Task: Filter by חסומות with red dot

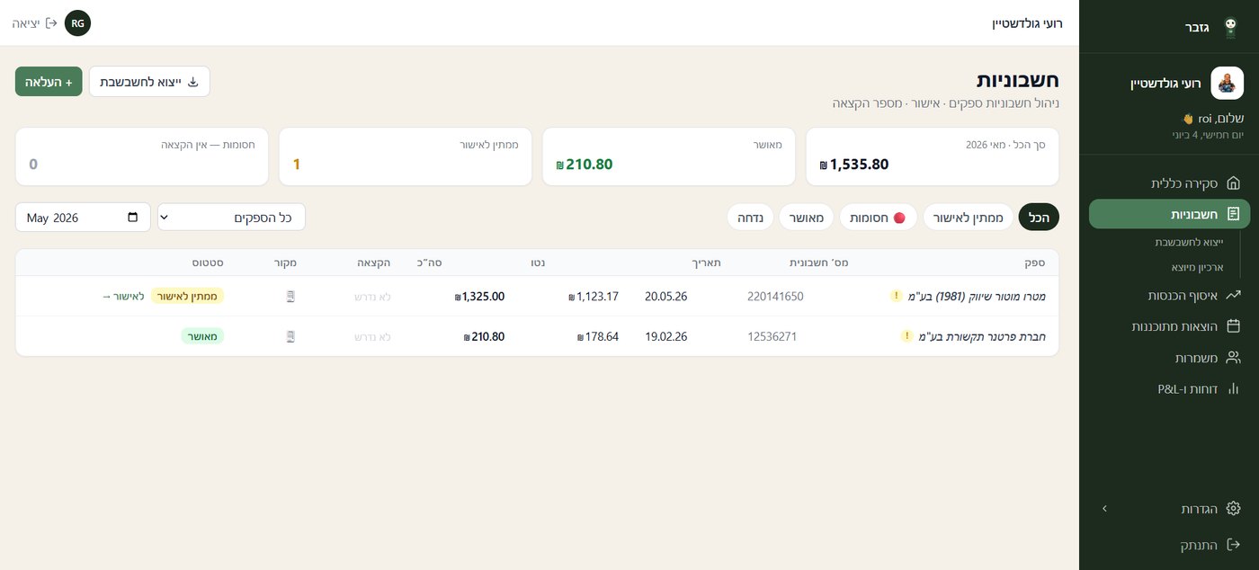Action: pos(879,217)
